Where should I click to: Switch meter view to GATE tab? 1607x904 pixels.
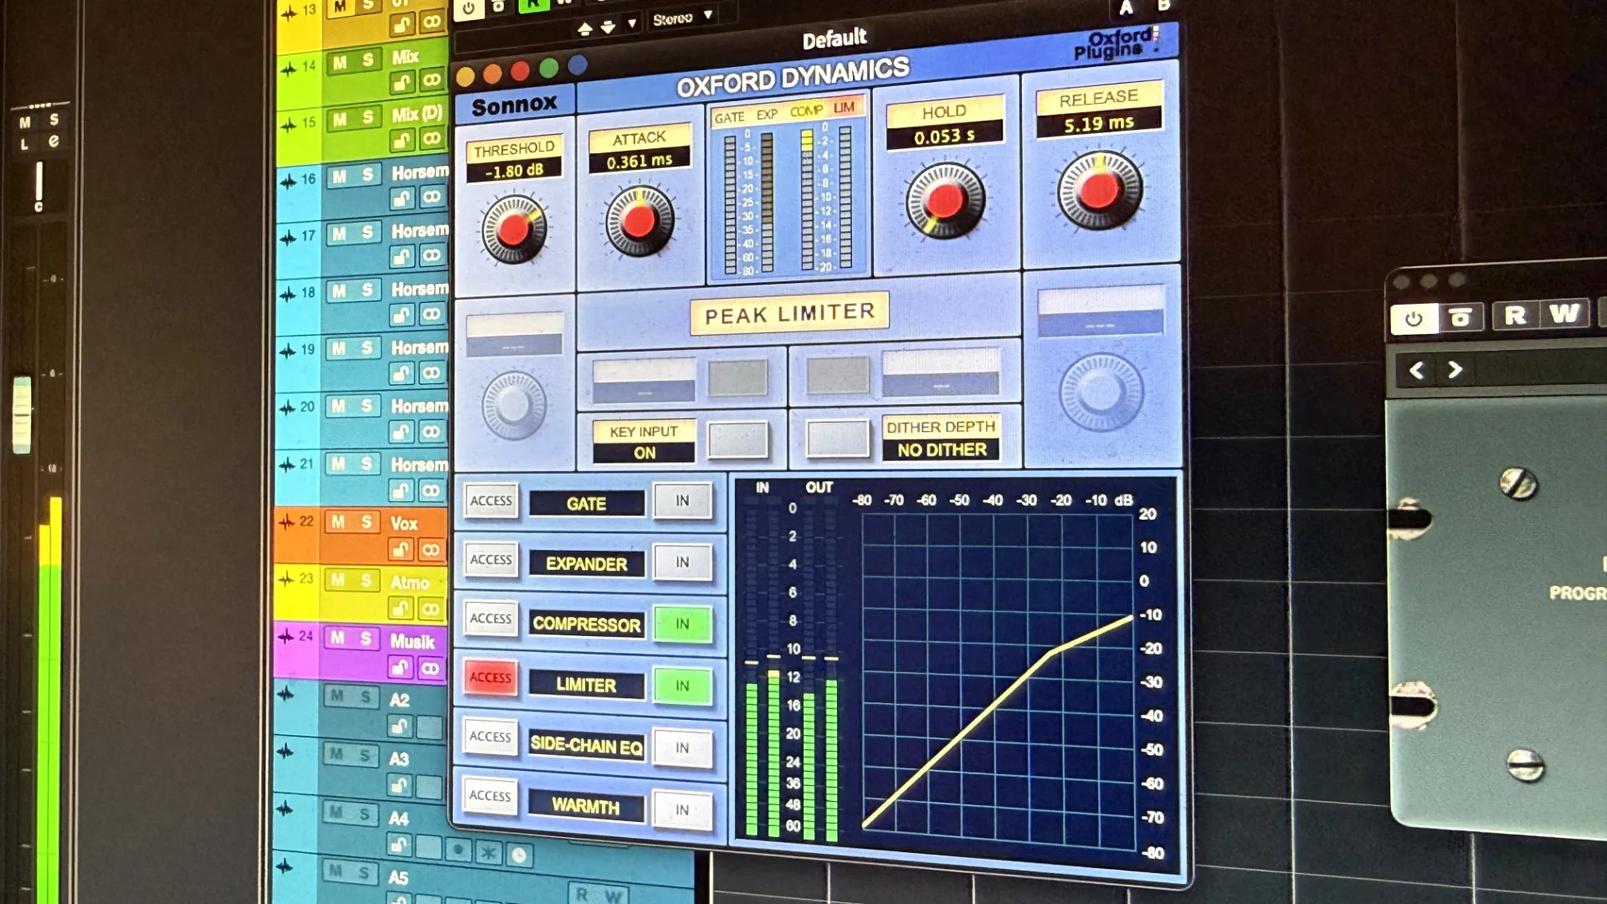tap(729, 117)
